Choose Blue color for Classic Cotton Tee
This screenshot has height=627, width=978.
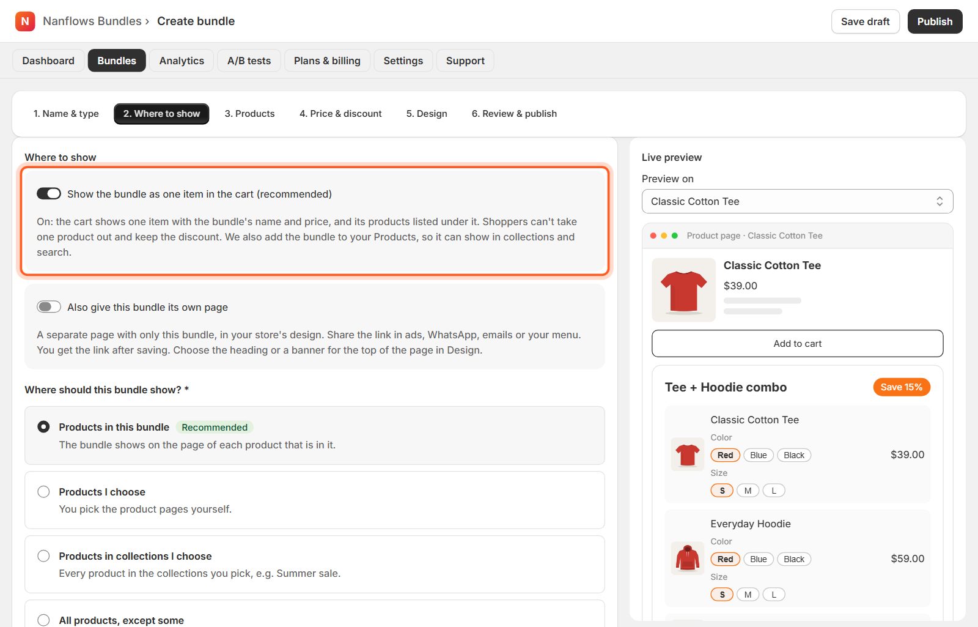pyautogui.click(x=759, y=455)
